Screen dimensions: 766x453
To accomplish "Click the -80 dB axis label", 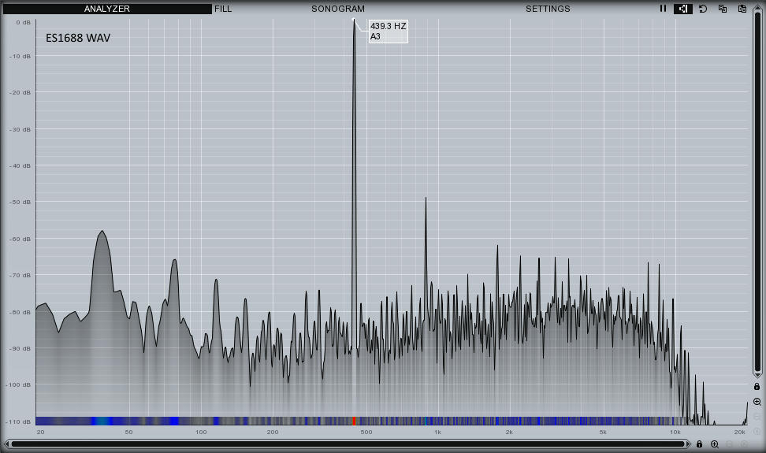I will pos(20,312).
